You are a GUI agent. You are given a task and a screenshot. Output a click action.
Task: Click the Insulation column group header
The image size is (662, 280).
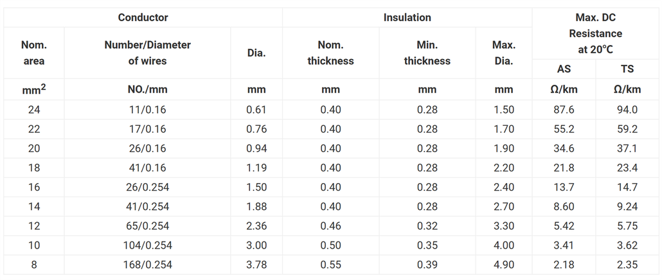[x=407, y=17]
